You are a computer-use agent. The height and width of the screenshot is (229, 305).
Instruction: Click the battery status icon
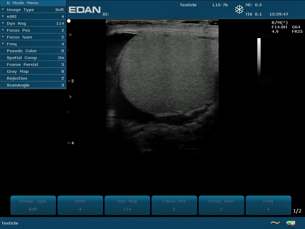pyautogui.click(x=290, y=223)
